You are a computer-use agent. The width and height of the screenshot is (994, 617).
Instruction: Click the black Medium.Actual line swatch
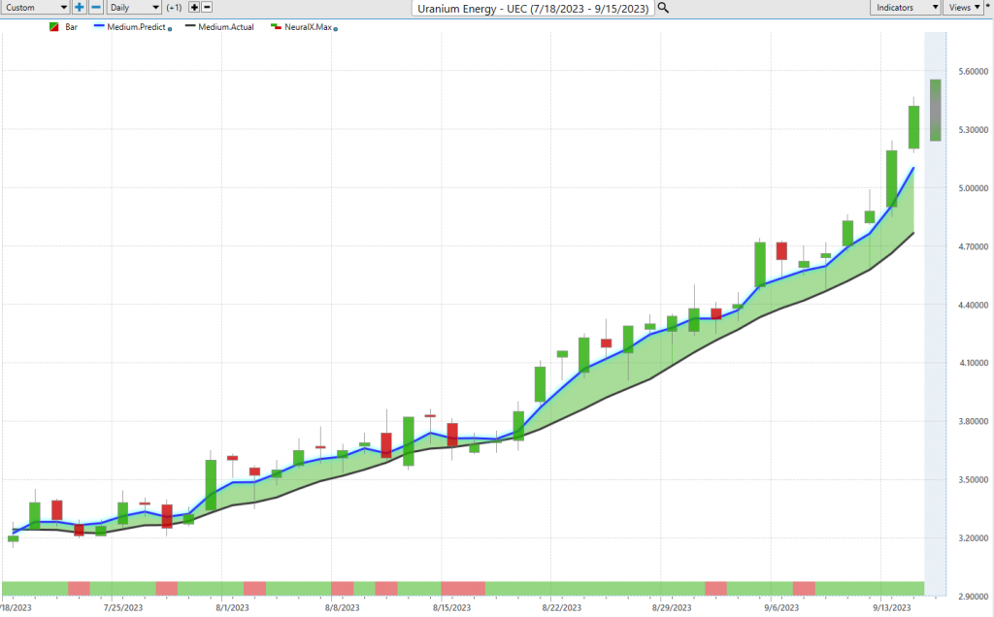[x=190, y=26]
